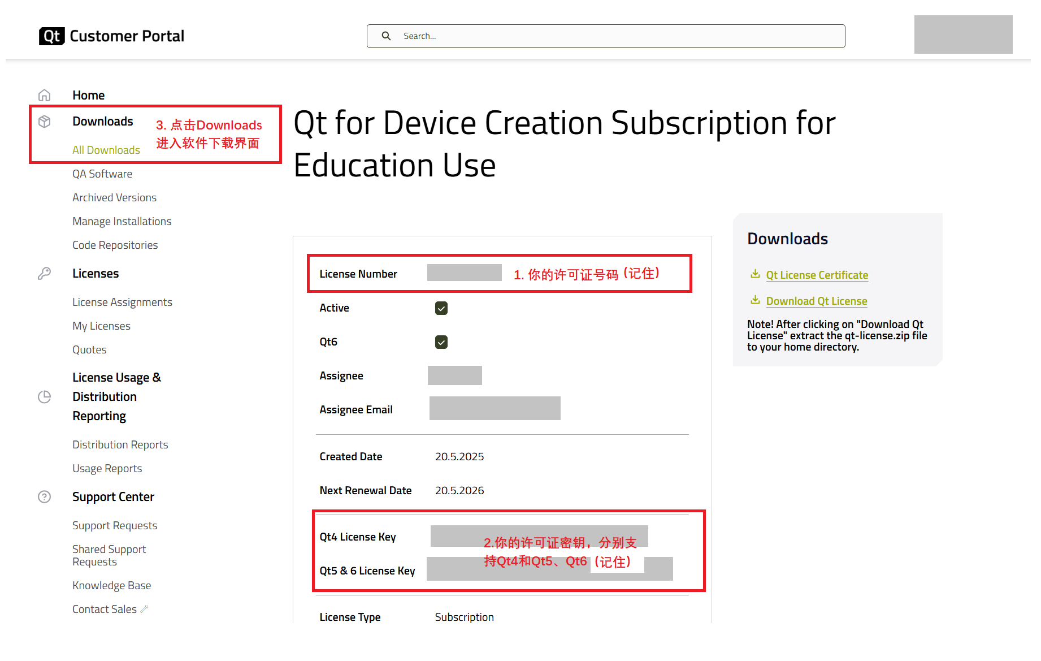
Task: Click the Customer Portal title
Action: tap(127, 36)
